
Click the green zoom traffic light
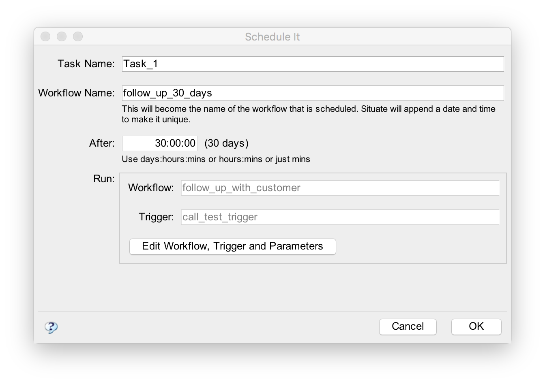[77, 36]
